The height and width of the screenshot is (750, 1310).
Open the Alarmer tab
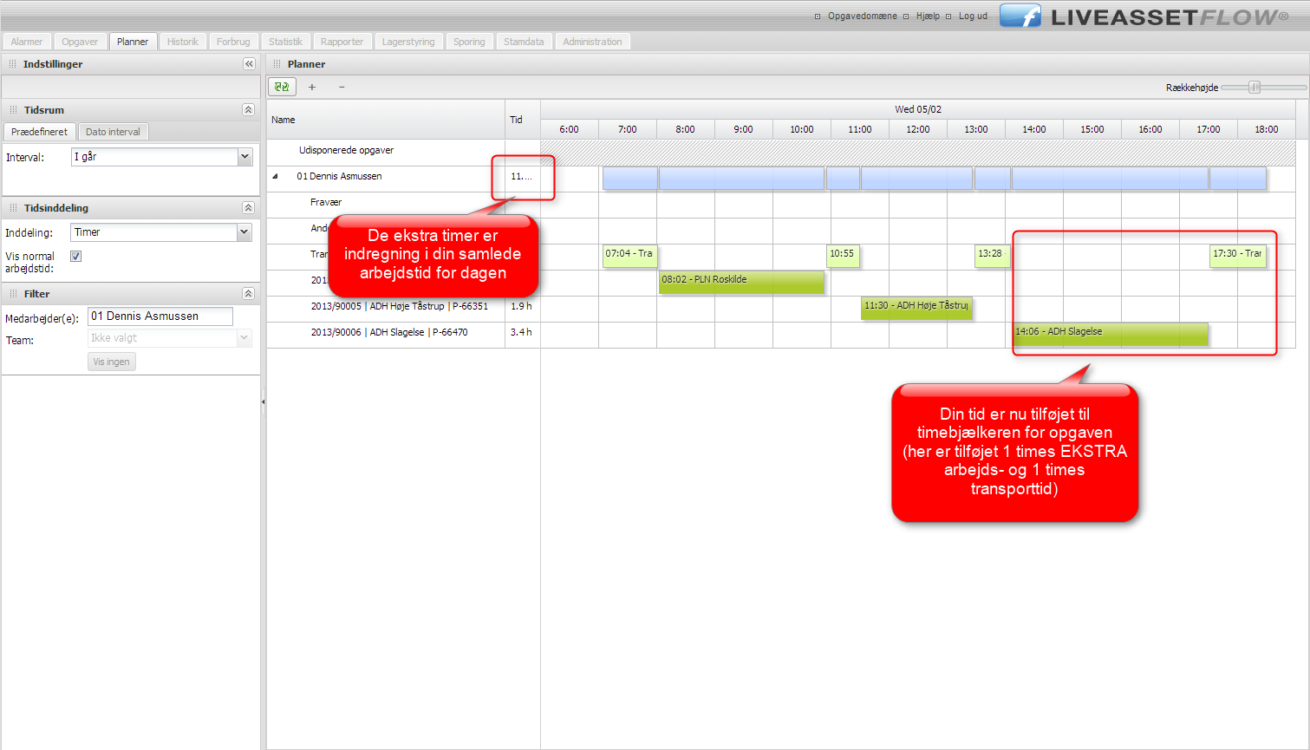[27, 42]
